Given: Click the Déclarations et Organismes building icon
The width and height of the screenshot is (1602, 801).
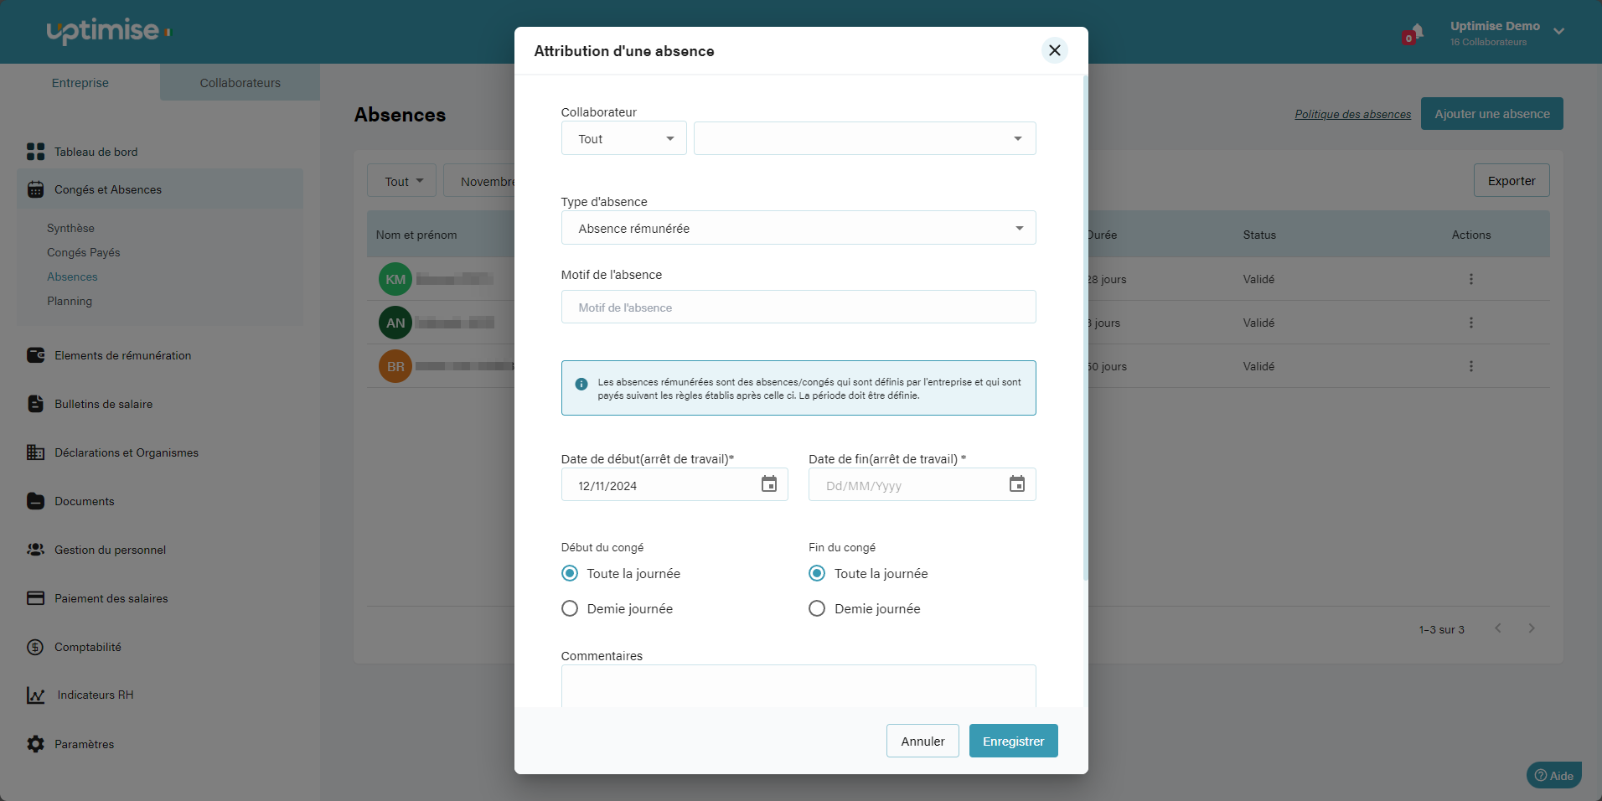Looking at the screenshot, I should coord(35,452).
